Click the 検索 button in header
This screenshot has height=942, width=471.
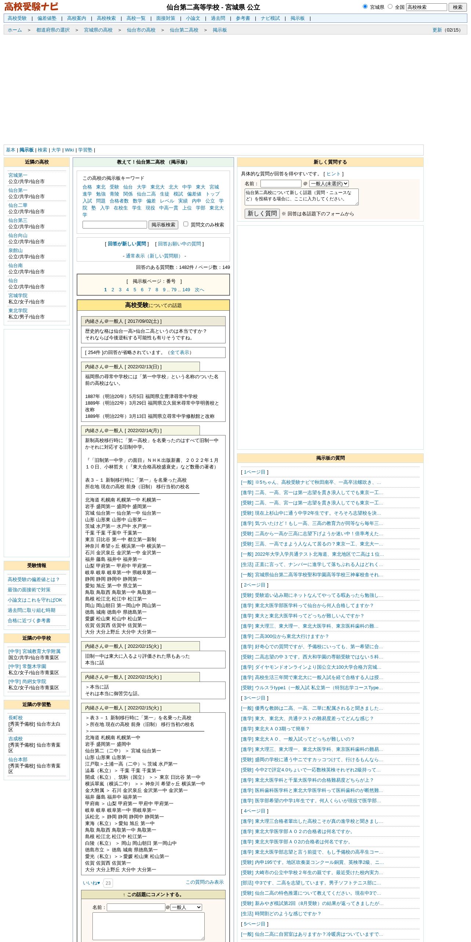[x=457, y=7]
